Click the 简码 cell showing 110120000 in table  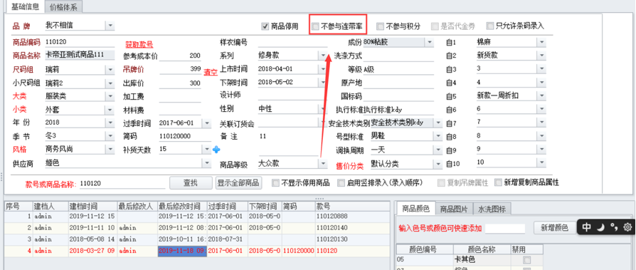[x=298, y=251]
